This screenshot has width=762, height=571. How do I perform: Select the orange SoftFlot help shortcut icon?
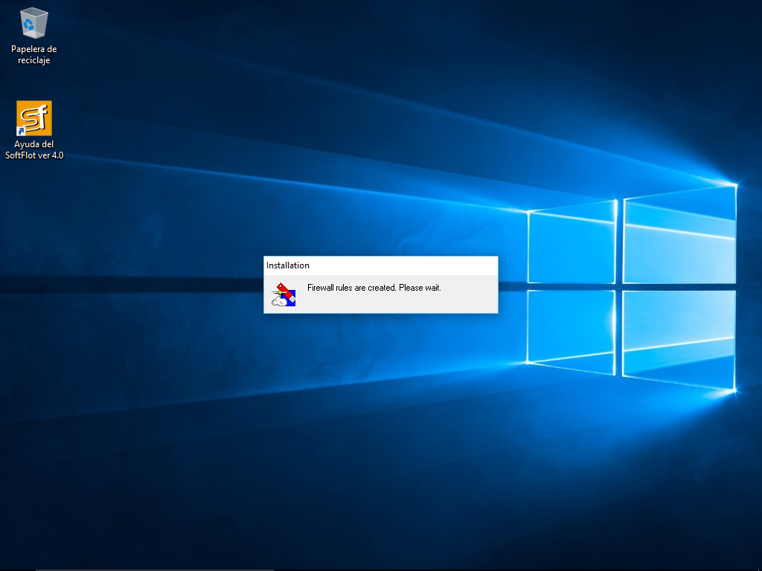click(34, 118)
